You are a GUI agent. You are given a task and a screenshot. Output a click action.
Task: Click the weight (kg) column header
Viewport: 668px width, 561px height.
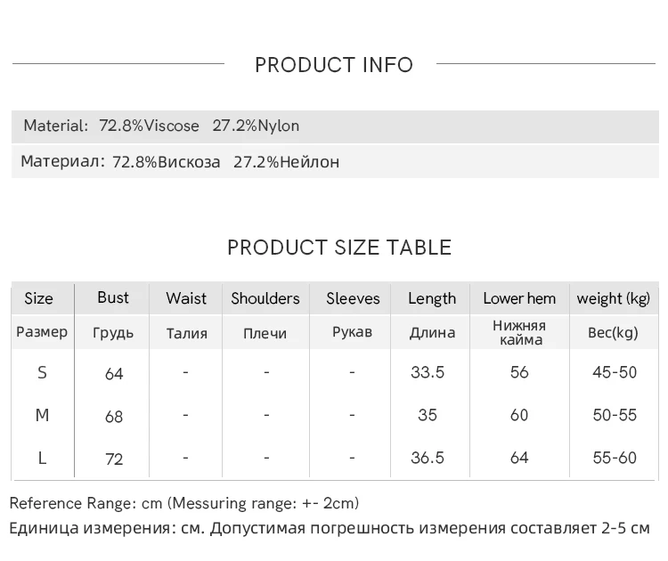[x=614, y=298]
